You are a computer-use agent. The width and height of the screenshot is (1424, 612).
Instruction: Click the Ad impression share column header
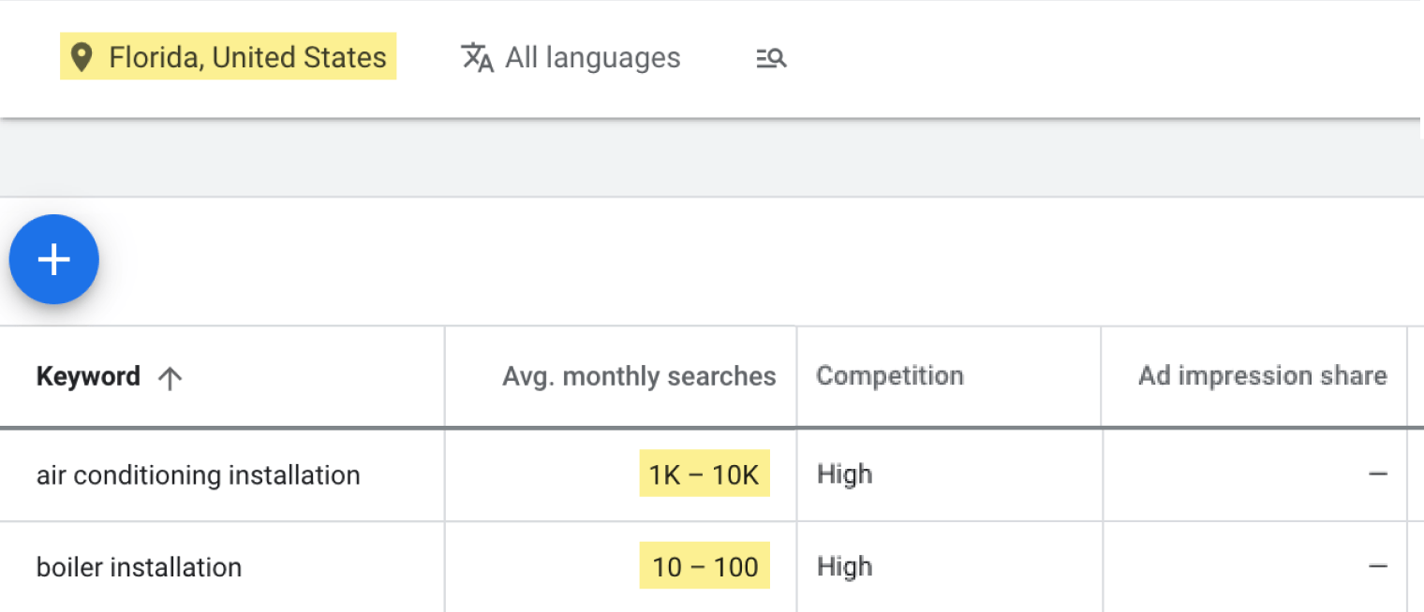(x=1262, y=375)
